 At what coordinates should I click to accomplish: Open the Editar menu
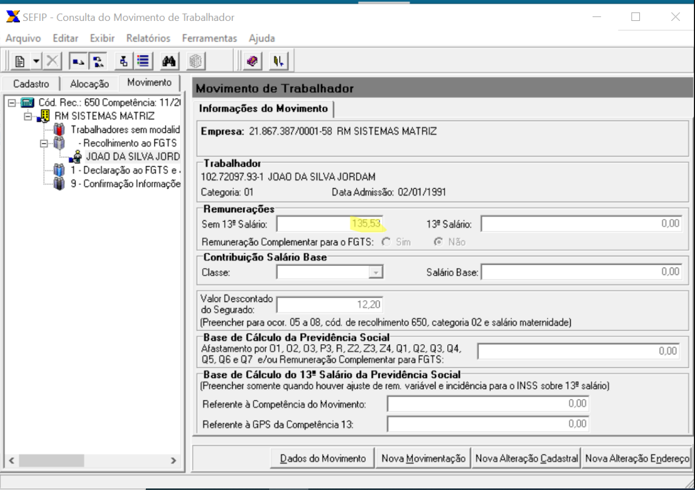click(65, 39)
